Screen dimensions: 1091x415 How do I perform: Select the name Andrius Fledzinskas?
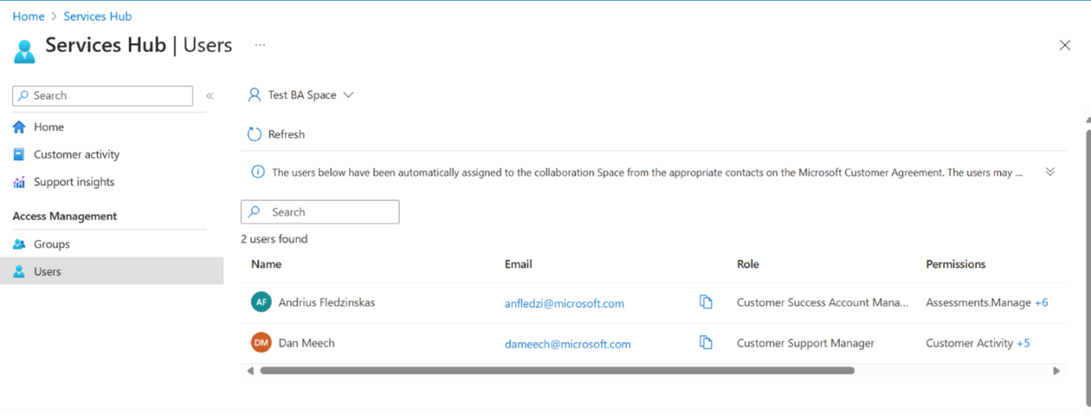(327, 302)
